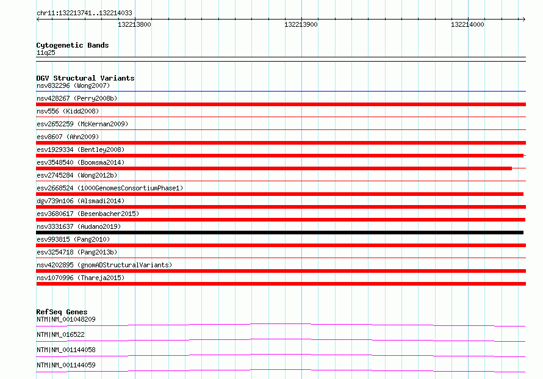Click the red bar under esv3680617
This screenshot has width=543, height=379.
(281, 220)
